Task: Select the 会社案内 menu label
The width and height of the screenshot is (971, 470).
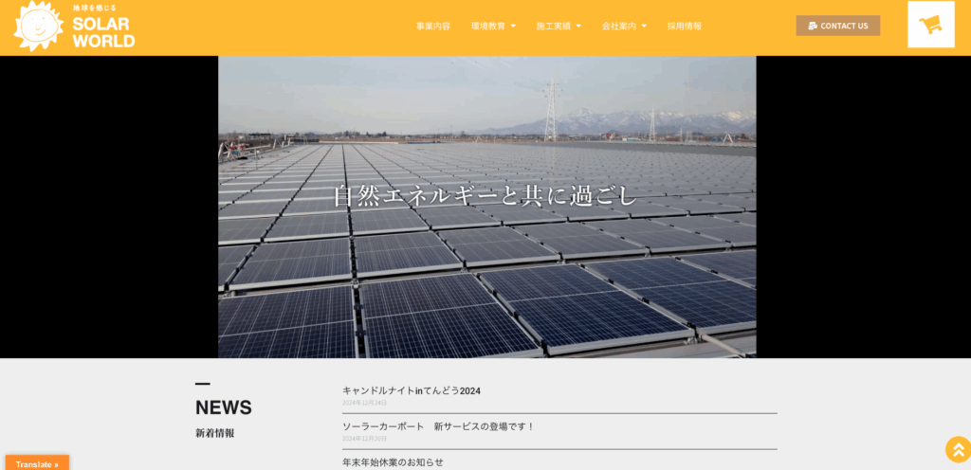Action: (618, 26)
